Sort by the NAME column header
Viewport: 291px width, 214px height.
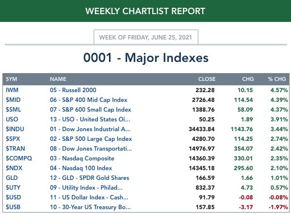coord(58,79)
